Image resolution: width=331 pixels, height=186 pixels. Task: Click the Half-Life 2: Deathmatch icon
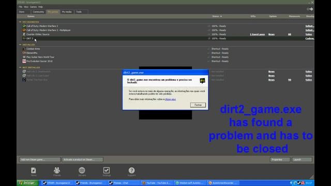coord(24,71)
